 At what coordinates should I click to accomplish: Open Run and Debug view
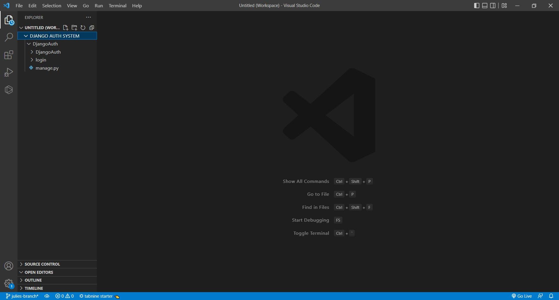pos(9,72)
